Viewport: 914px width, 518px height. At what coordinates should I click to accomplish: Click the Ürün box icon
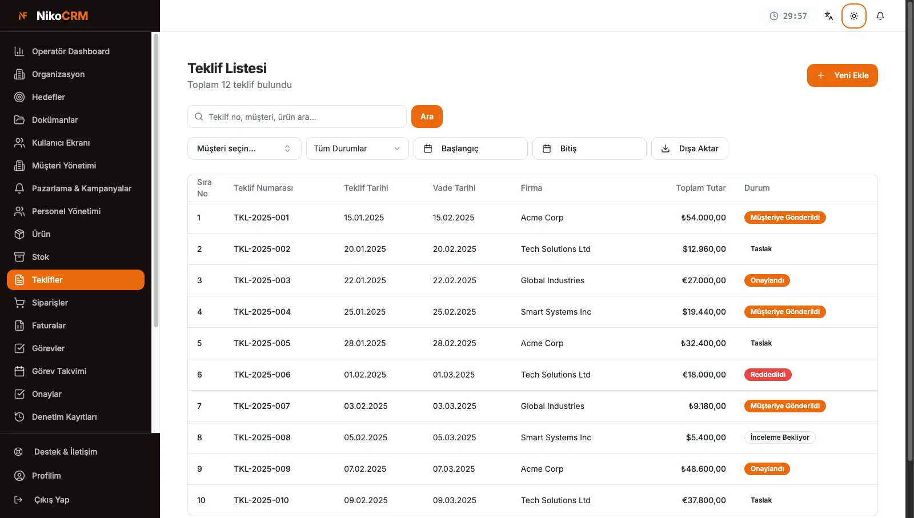tap(19, 234)
